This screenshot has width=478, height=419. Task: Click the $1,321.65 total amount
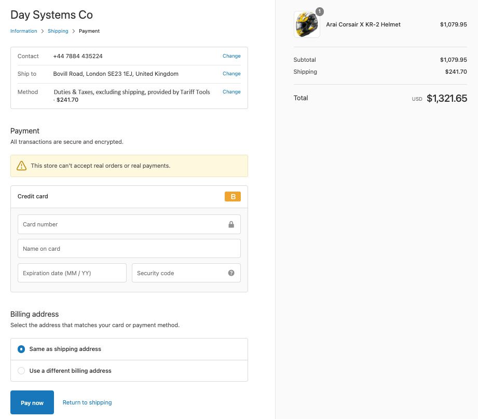(447, 99)
